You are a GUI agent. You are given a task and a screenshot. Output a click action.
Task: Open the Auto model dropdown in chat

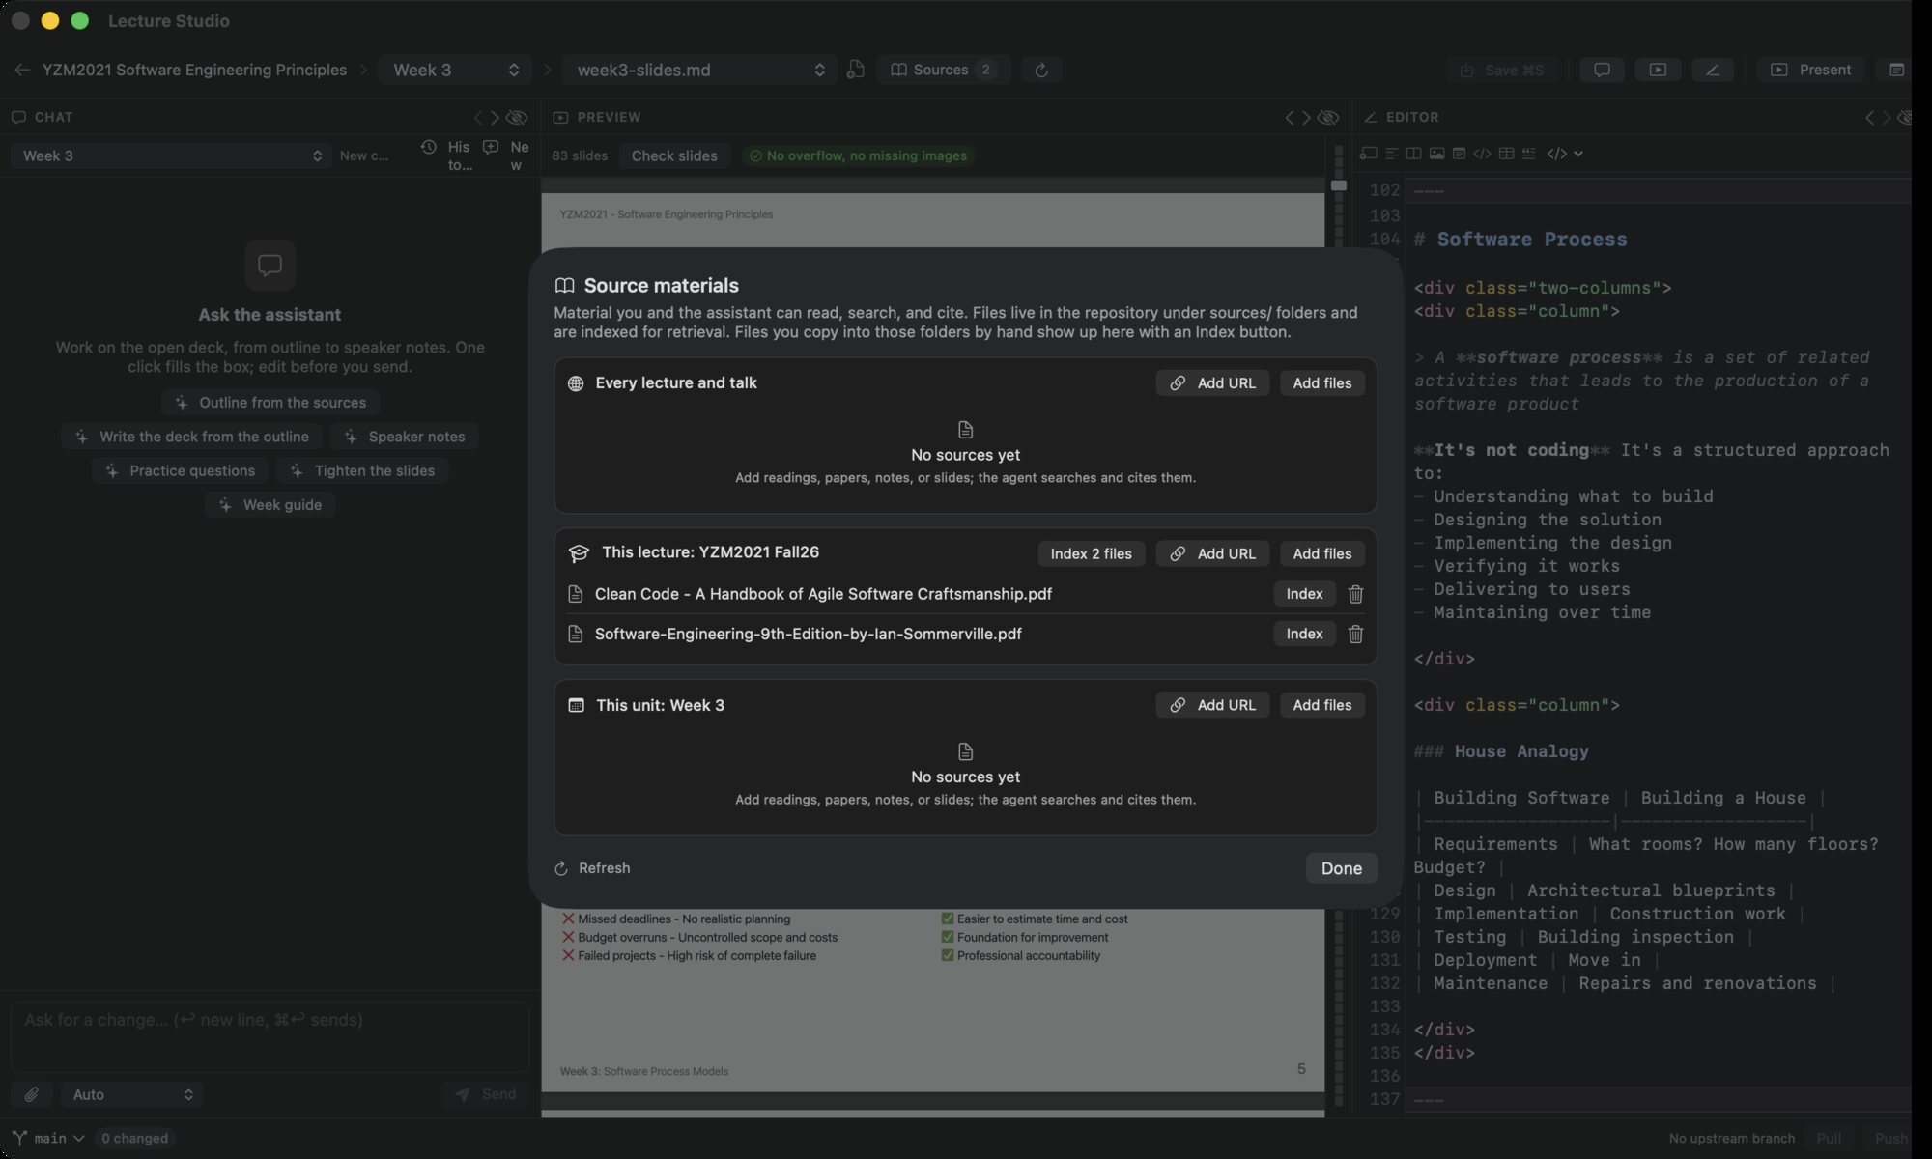132,1094
